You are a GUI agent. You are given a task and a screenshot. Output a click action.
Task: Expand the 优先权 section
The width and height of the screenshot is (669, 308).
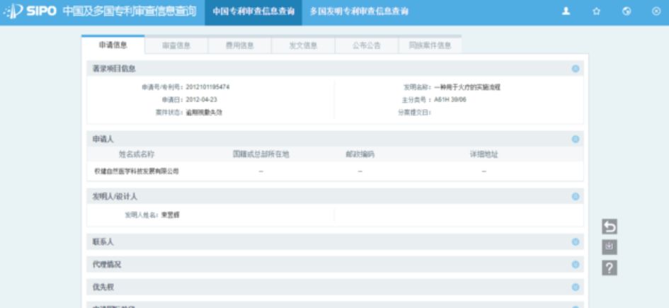(576, 287)
